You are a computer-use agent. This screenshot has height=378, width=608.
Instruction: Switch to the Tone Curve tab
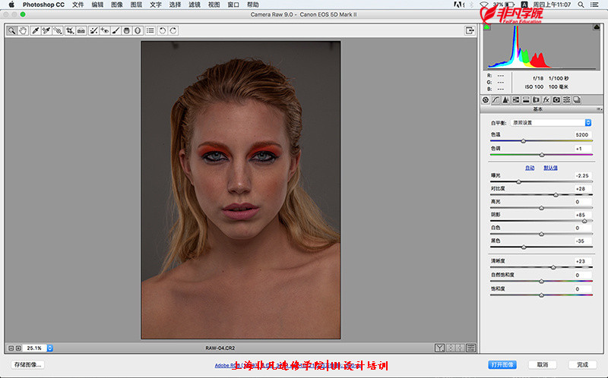click(x=496, y=100)
